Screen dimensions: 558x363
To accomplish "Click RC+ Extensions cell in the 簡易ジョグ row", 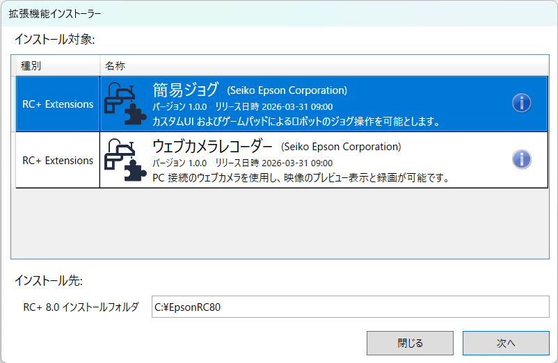I will coord(58,104).
